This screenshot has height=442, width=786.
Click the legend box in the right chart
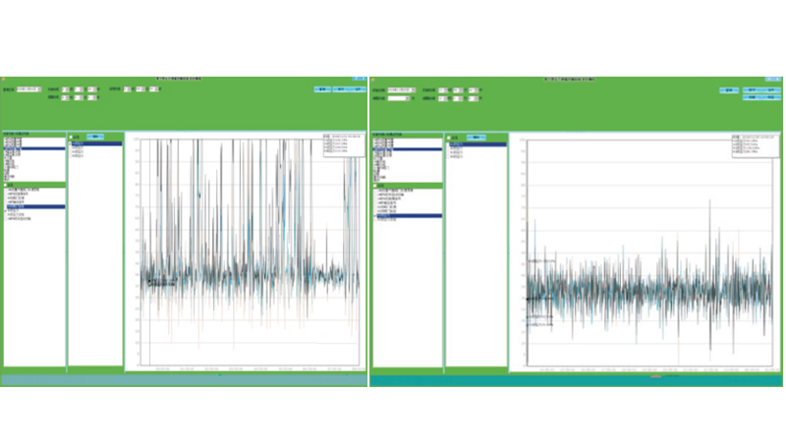(x=755, y=144)
